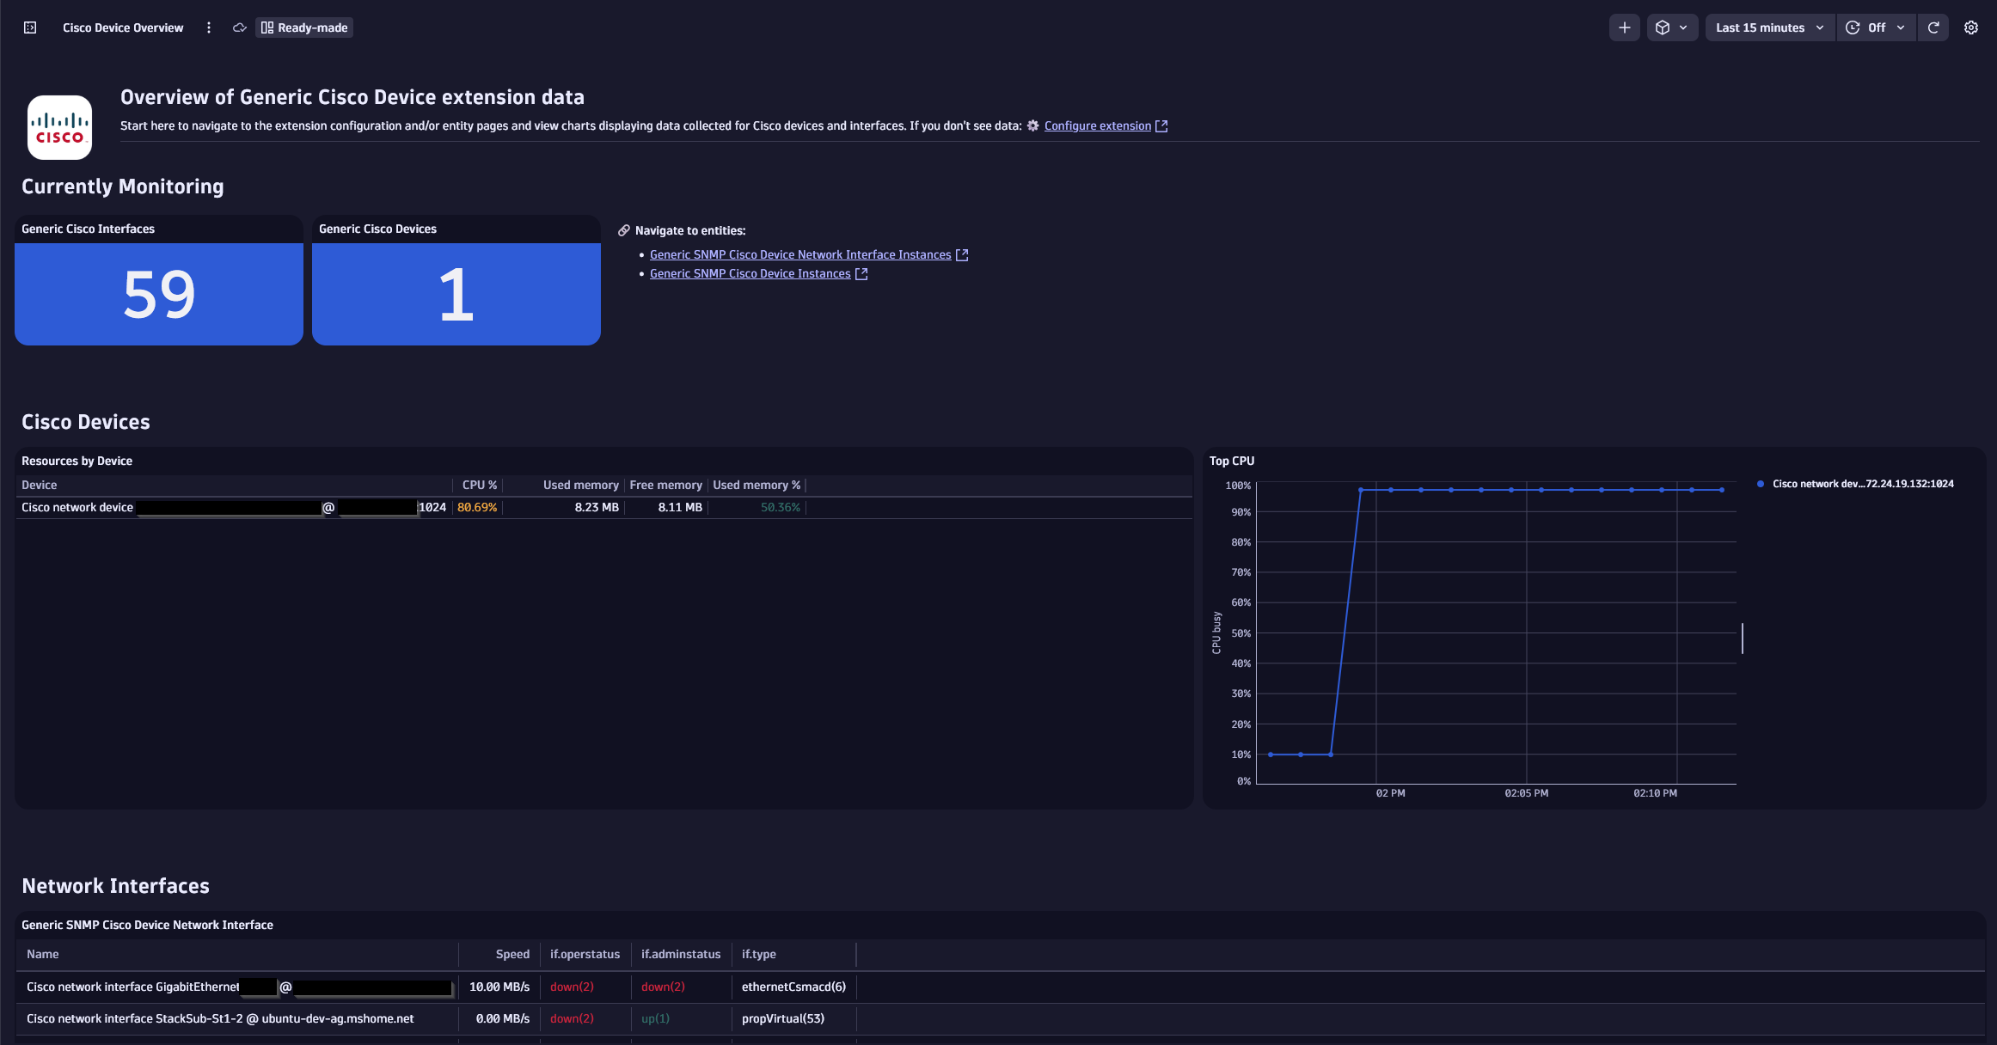Image resolution: width=1997 pixels, height=1045 pixels.
Task: Sort by CPU % column header
Action: [480, 485]
